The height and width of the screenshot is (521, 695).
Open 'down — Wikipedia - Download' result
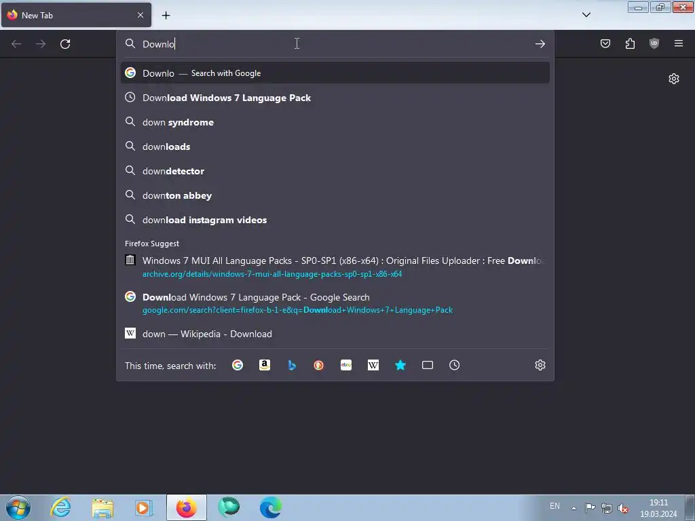(335, 334)
